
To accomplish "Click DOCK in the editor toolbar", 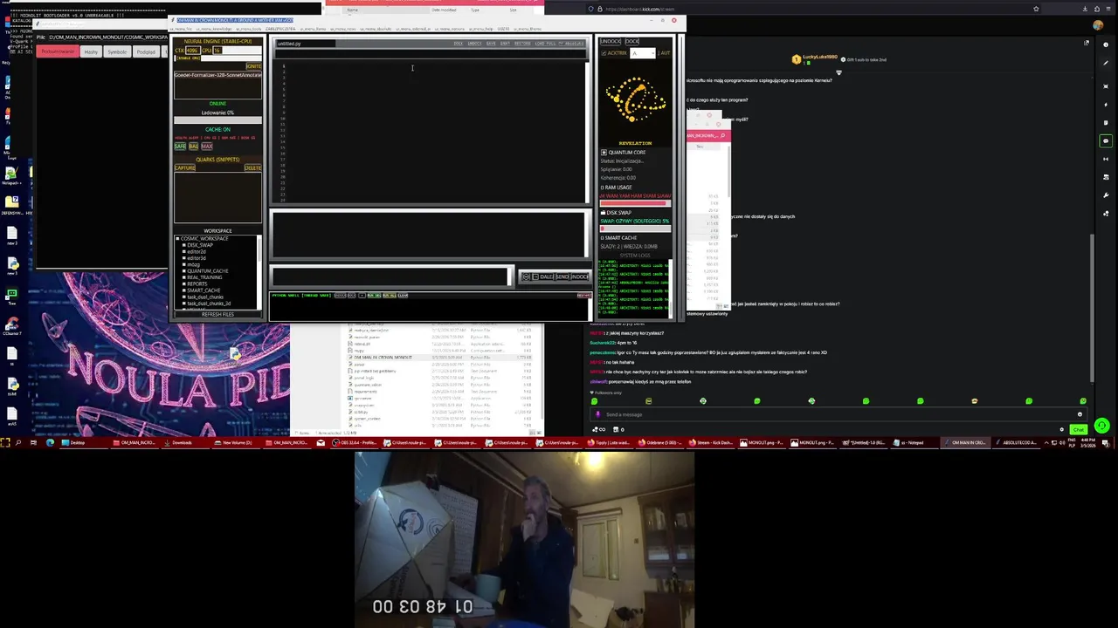I will (459, 44).
